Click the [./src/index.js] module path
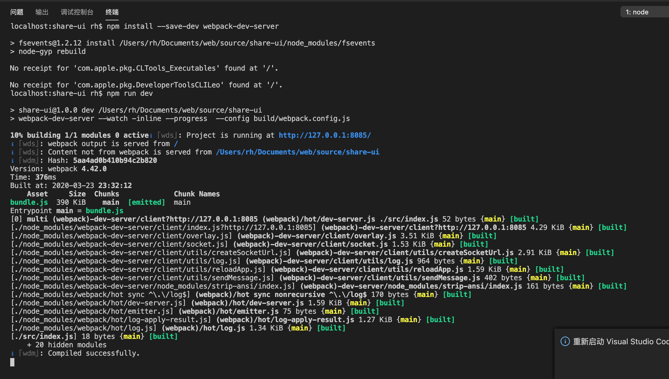Screen dimensions: 669x379 (44, 336)
